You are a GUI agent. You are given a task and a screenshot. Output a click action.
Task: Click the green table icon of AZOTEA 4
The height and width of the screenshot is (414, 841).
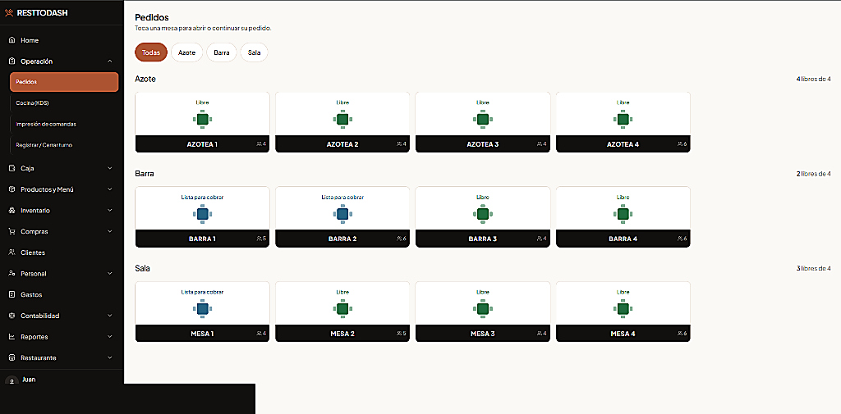[x=623, y=120]
